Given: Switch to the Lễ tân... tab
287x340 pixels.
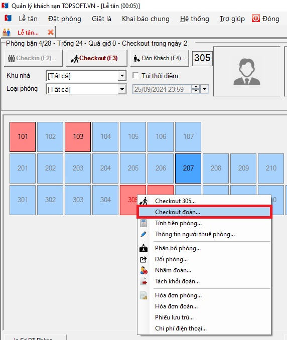Looking at the screenshot, I should [x=28, y=33].
